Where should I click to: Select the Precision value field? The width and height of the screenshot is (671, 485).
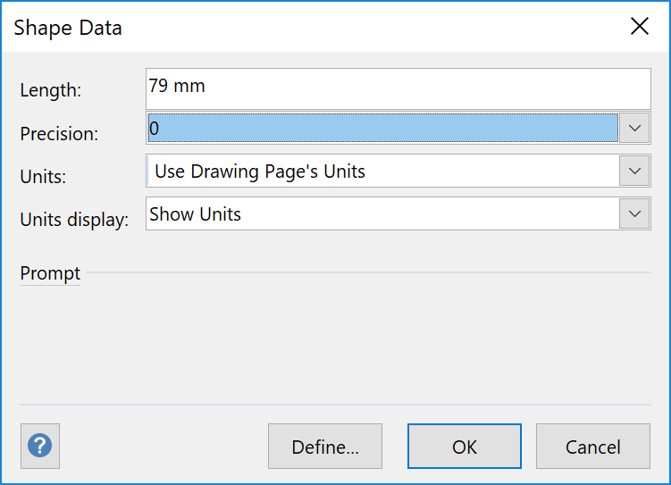click(382, 128)
